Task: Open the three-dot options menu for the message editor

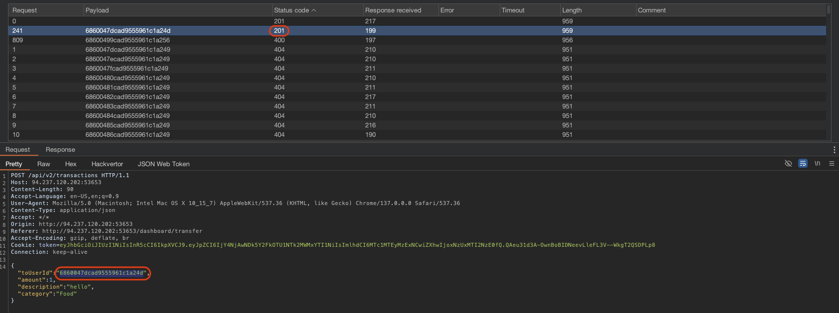Action: (x=834, y=150)
